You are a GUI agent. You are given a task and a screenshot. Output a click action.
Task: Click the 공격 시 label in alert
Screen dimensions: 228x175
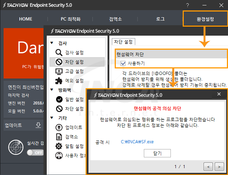click(102, 142)
